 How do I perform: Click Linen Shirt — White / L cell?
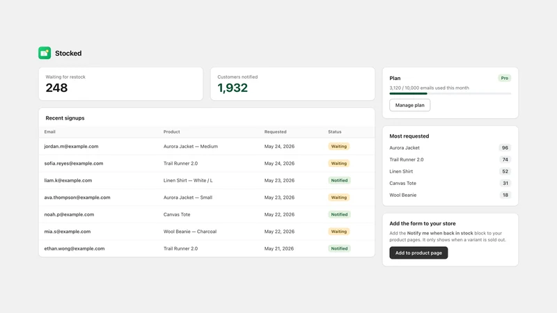[188, 180]
